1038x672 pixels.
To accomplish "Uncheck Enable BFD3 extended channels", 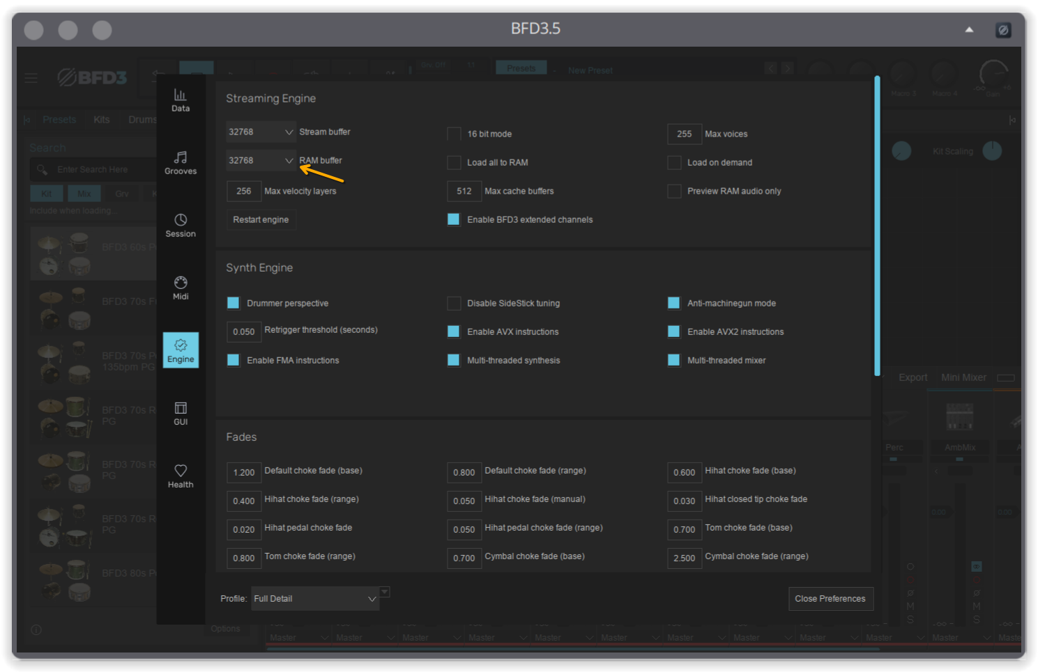I will click(x=454, y=219).
